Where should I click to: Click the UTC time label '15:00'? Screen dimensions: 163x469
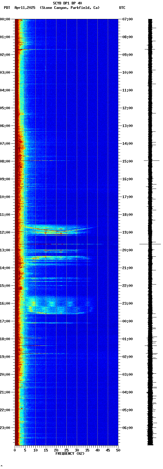click(x=128, y=161)
